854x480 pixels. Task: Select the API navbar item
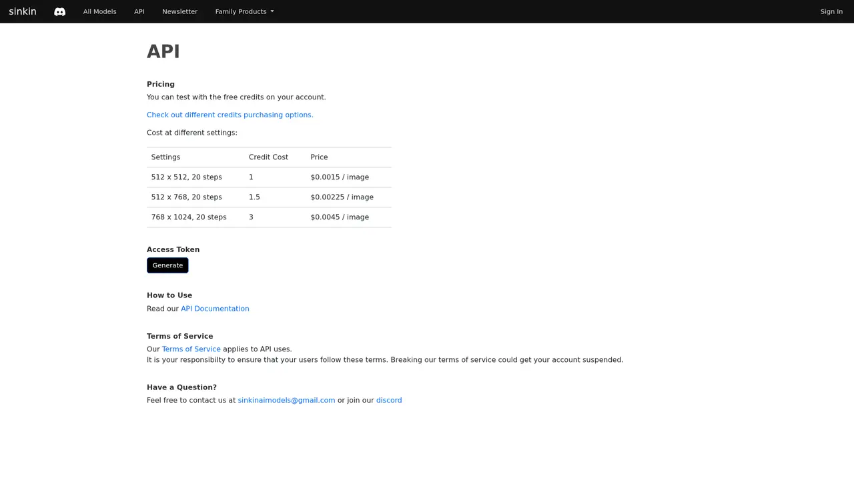coord(139,11)
